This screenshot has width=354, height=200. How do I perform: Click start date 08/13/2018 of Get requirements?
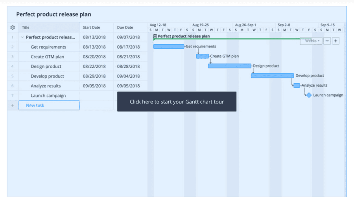tap(94, 47)
